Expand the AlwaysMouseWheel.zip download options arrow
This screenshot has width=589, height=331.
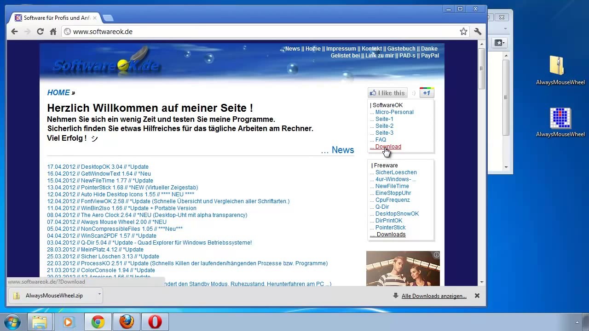pos(99,295)
